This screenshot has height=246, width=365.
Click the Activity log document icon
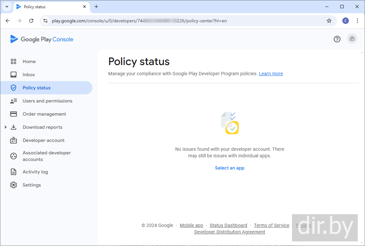[x=13, y=172]
